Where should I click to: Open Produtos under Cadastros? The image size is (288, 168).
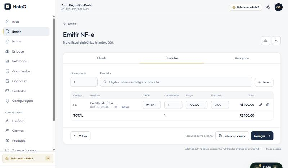[x=26, y=141]
